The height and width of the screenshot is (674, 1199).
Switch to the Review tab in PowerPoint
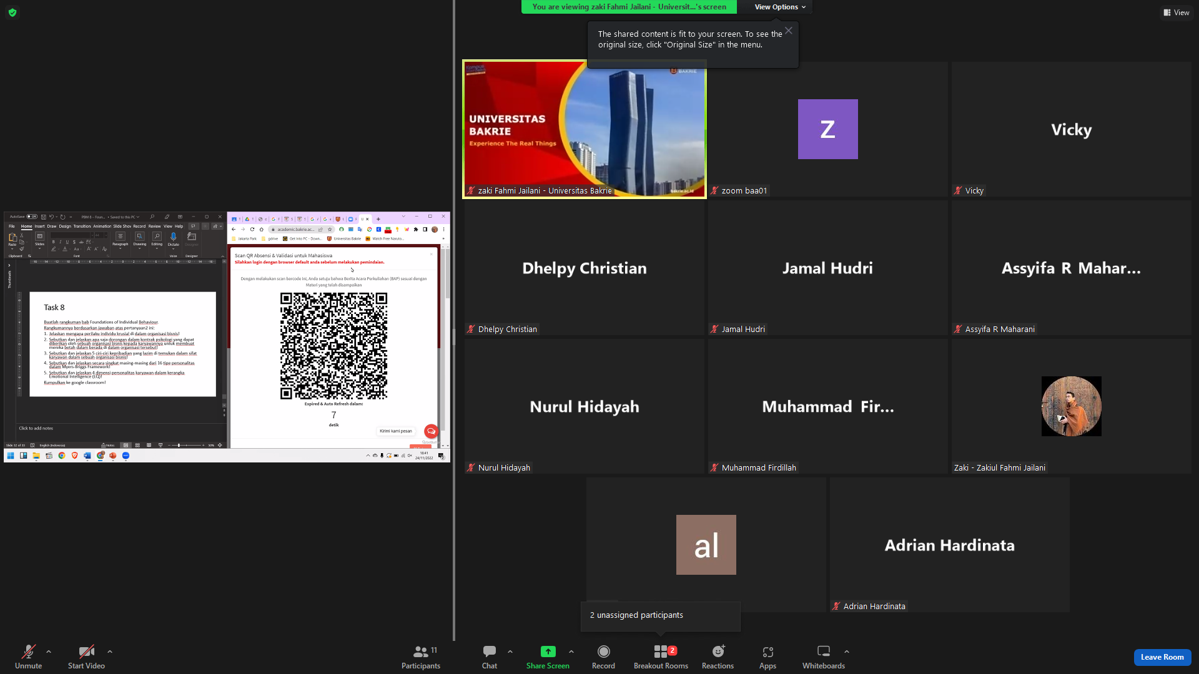[154, 227]
